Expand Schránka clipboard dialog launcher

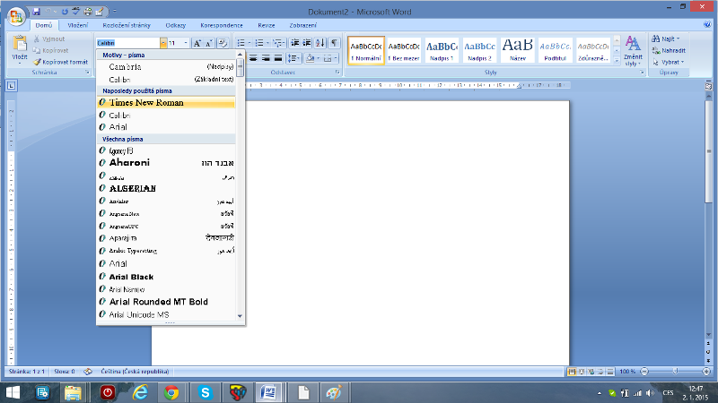87,73
